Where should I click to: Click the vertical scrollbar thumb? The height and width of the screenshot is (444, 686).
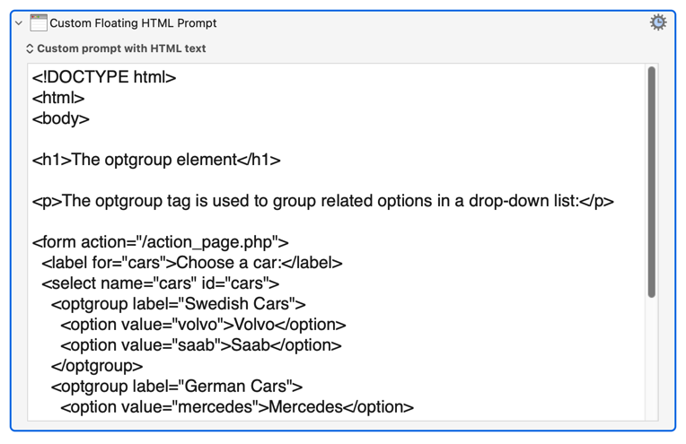[652, 182]
